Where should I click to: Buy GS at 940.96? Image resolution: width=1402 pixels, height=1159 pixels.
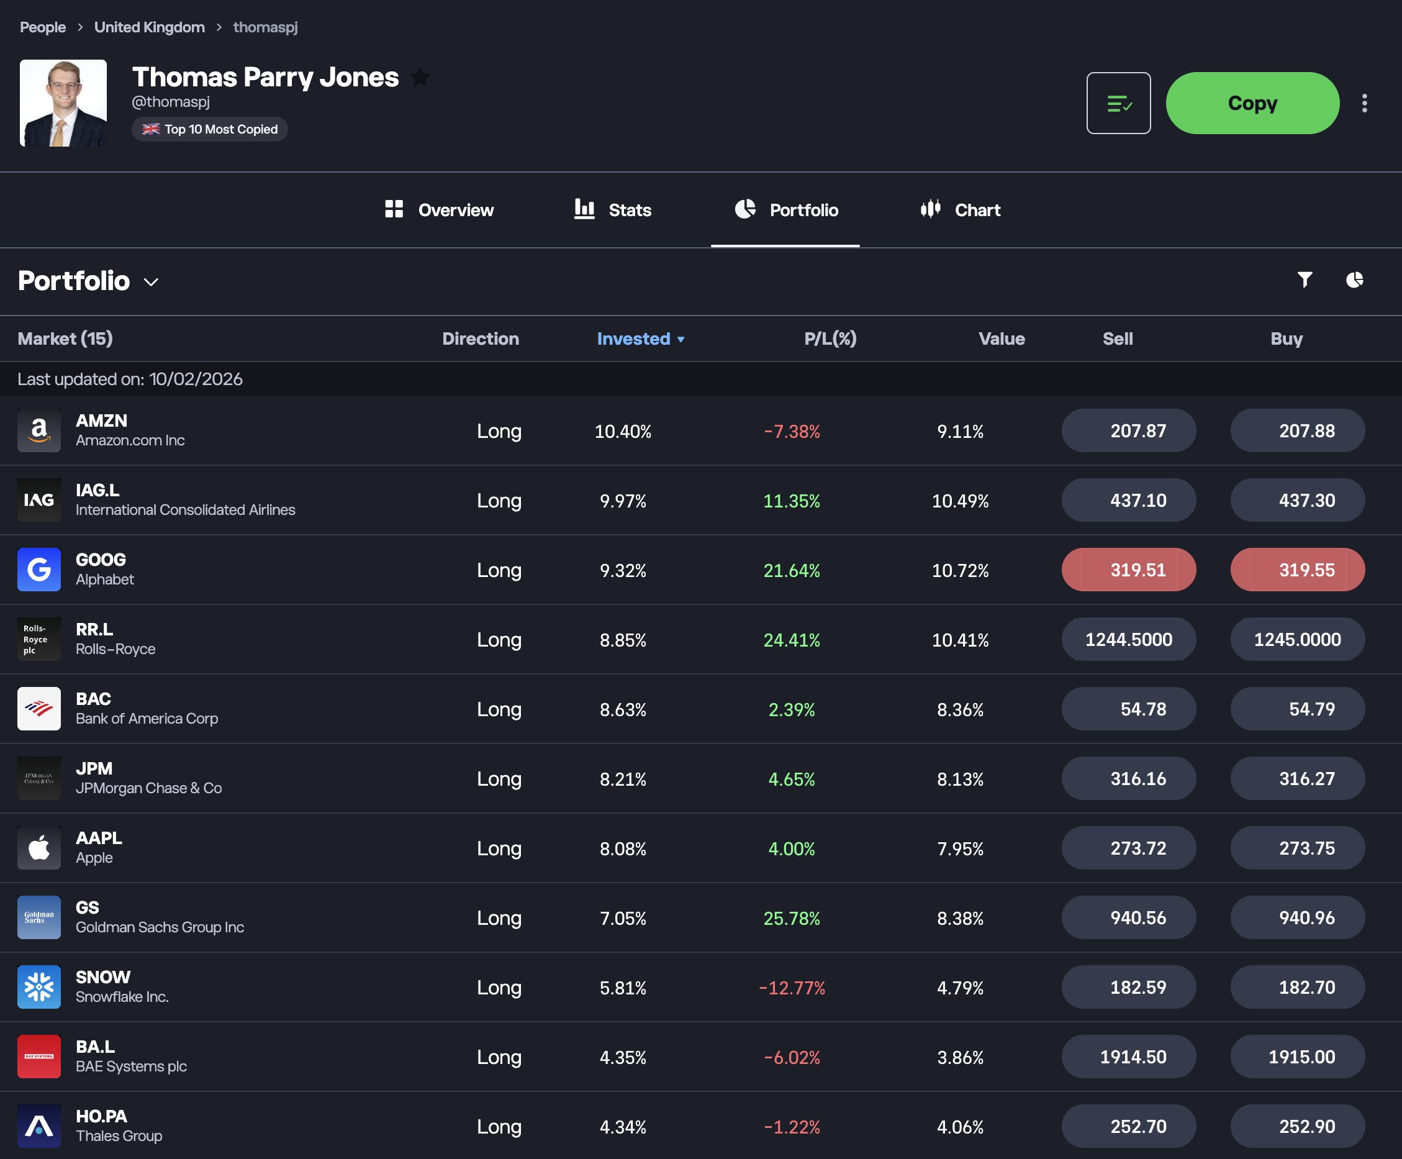tap(1297, 917)
